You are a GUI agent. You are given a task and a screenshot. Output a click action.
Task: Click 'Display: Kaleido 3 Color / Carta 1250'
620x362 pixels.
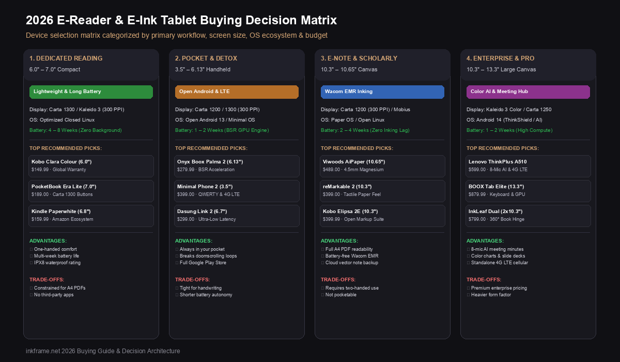point(509,110)
